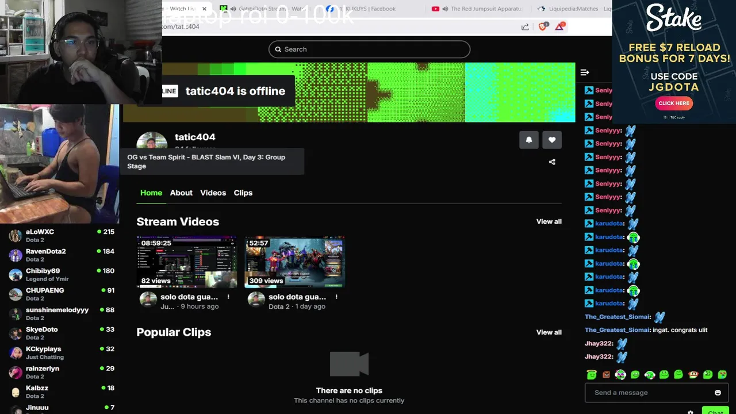736x414 pixels.
Task: Click CLICK HERE on the Stake ad
Action: click(674, 103)
